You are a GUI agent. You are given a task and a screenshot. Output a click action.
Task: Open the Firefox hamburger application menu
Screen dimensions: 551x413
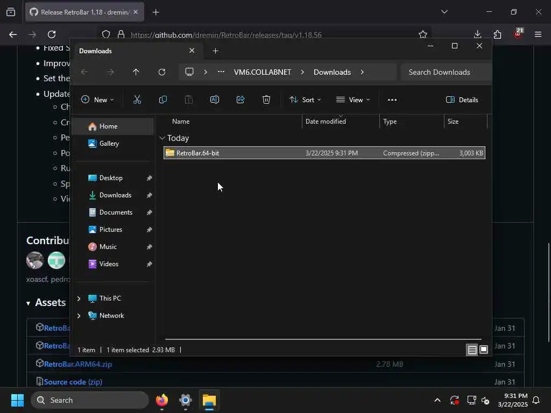click(538, 34)
